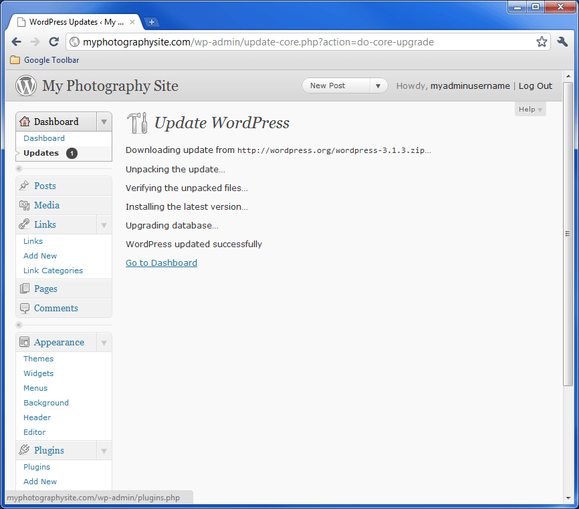Open the myadminusername profile link
The height and width of the screenshot is (509, 579).
470,86
